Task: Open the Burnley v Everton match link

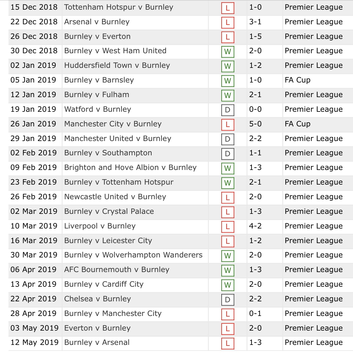Action: pos(97,36)
